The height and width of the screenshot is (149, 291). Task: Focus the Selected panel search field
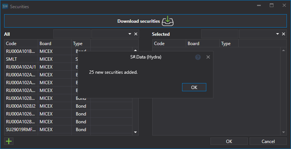[x=220, y=34]
